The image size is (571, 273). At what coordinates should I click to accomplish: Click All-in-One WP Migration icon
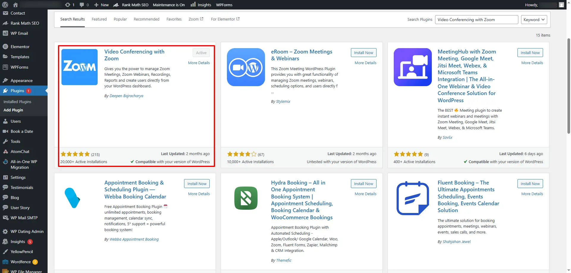point(5,162)
